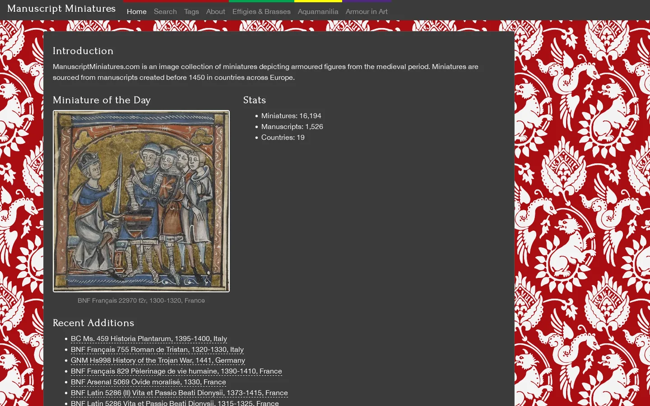Image resolution: width=650 pixels, height=406 pixels.
Task: Open BNF Latin 5286 (II) Vita et Passio link
Action: pyautogui.click(x=179, y=393)
